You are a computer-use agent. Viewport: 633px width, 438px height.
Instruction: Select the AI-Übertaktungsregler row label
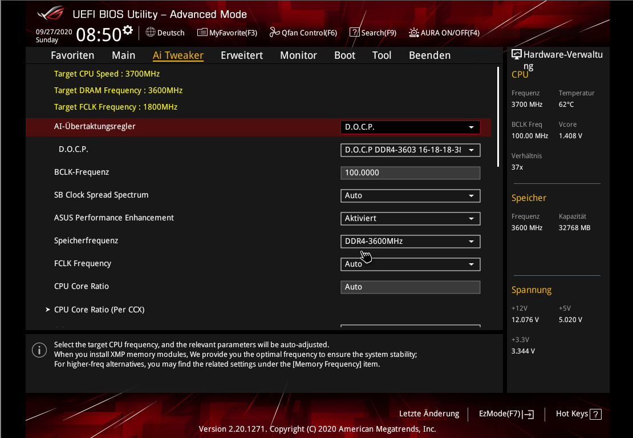(95, 127)
